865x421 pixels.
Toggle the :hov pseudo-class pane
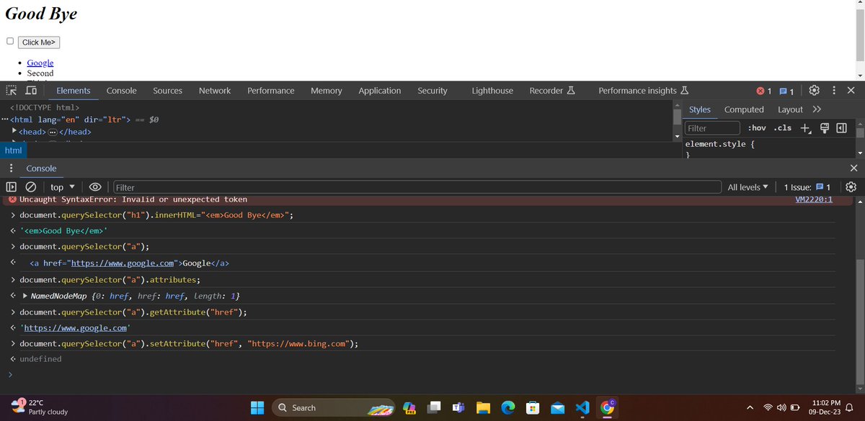click(757, 127)
